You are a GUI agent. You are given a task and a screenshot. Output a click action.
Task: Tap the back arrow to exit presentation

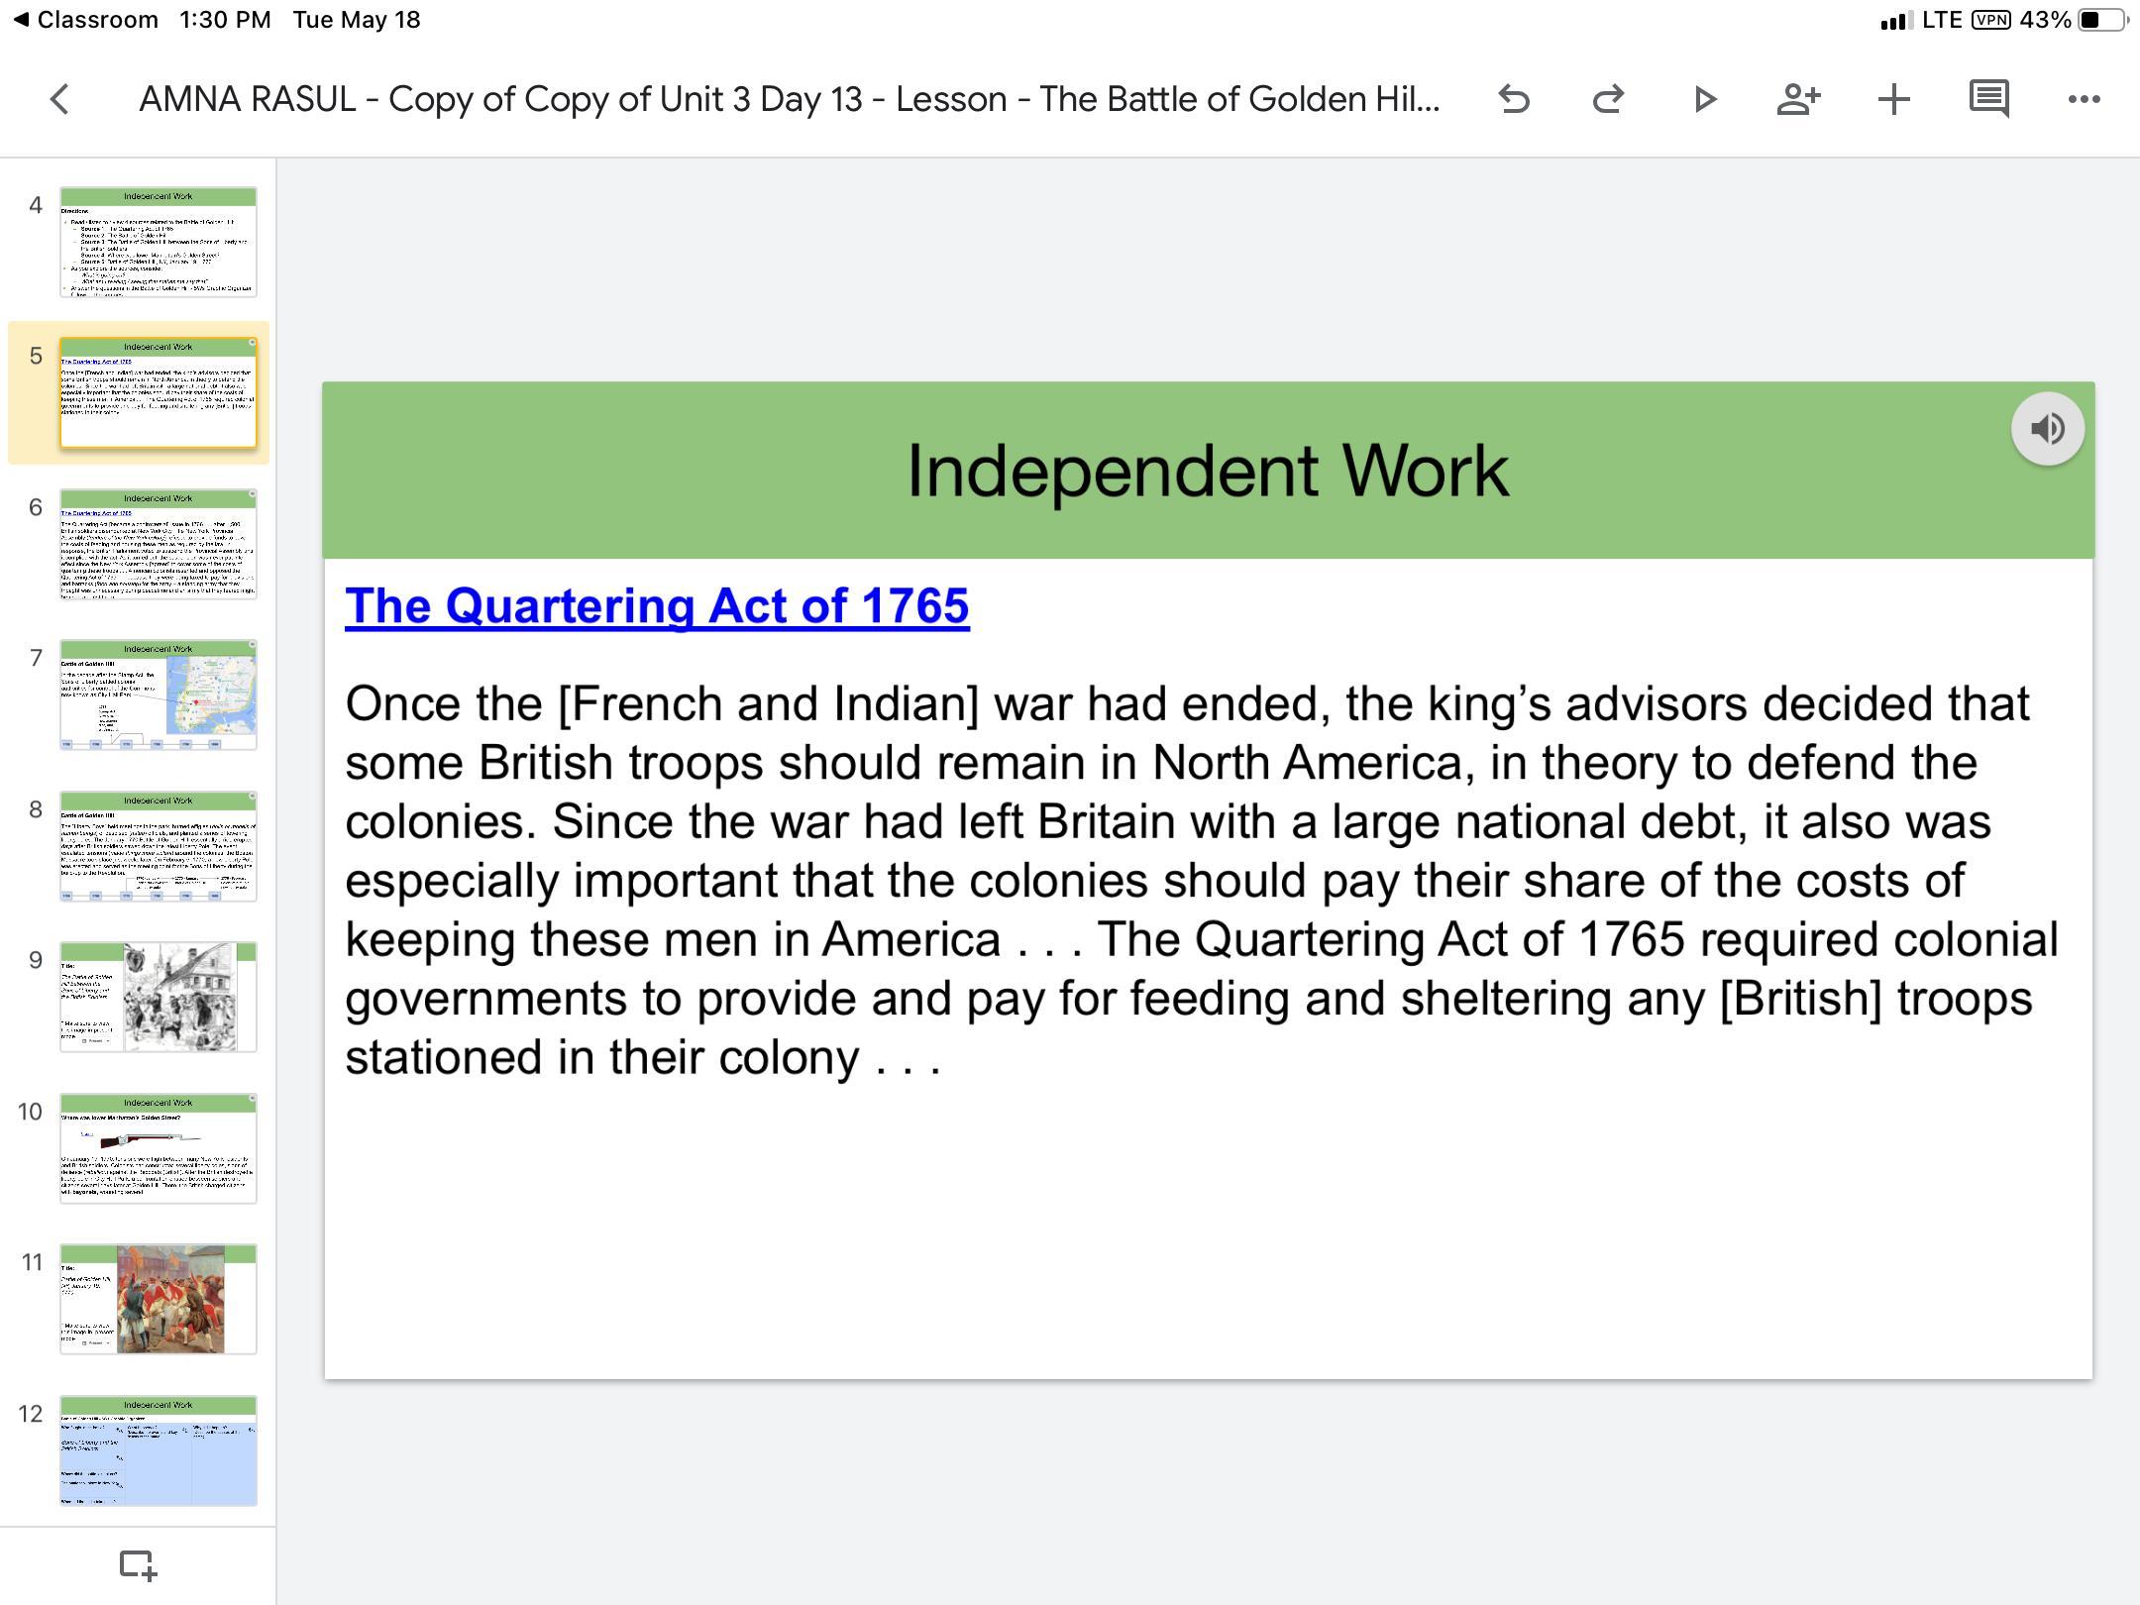click(x=60, y=99)
